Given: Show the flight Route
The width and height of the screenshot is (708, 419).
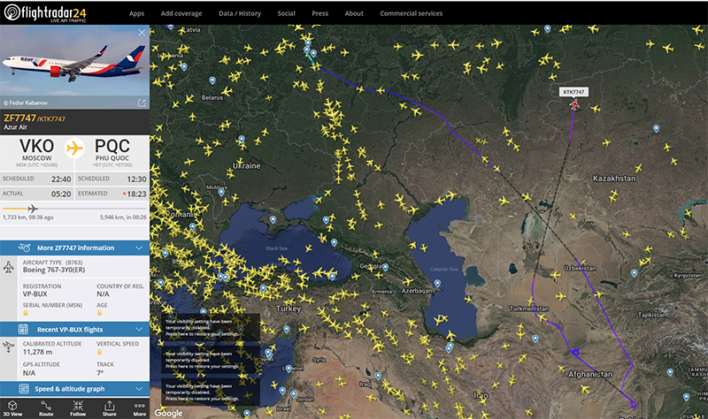Looking at the screenshot, I should pyautogui.click(x=46, y=408).
